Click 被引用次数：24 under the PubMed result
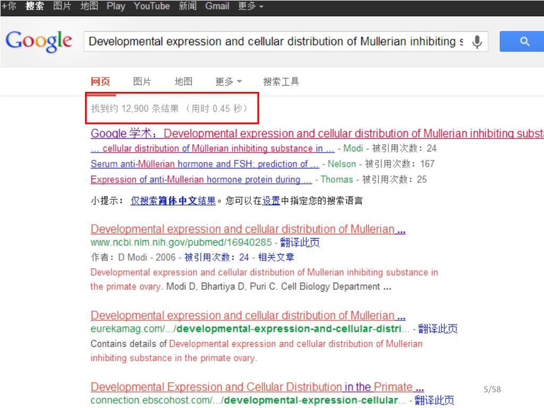The image size is (544, 408). click(217, 257)
